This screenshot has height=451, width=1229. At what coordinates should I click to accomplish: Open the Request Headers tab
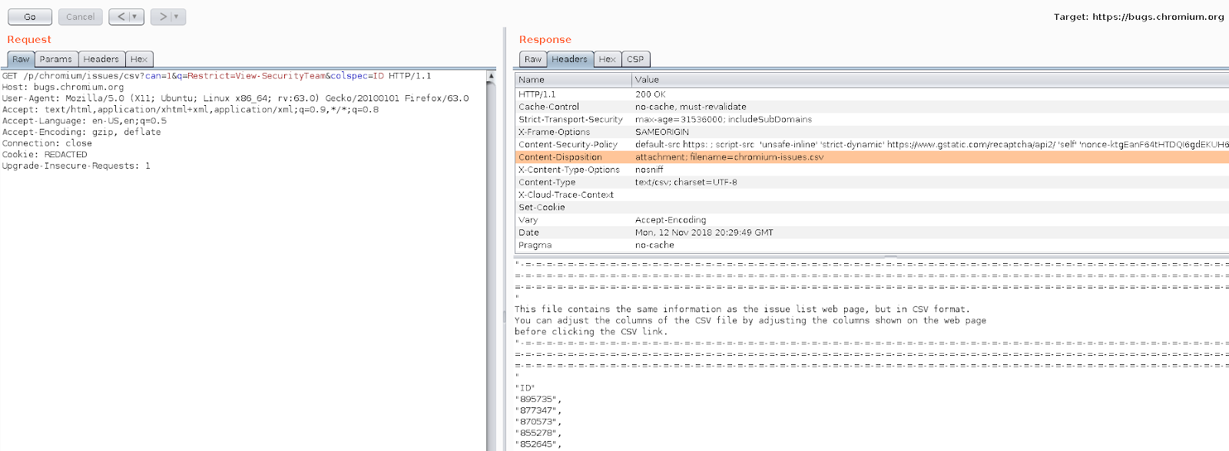[101, 59]
